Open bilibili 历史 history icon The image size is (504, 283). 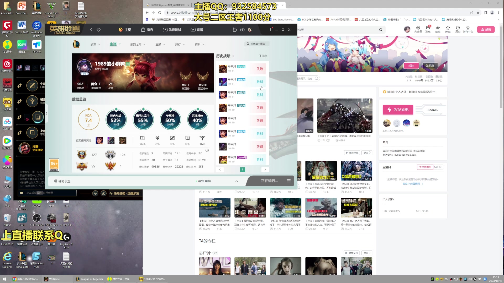(458, 29)
